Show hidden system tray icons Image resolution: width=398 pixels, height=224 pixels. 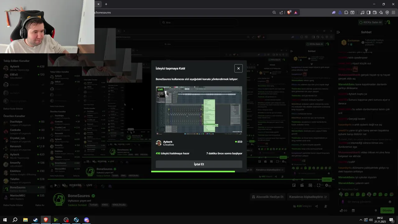[x=361, y=220]
